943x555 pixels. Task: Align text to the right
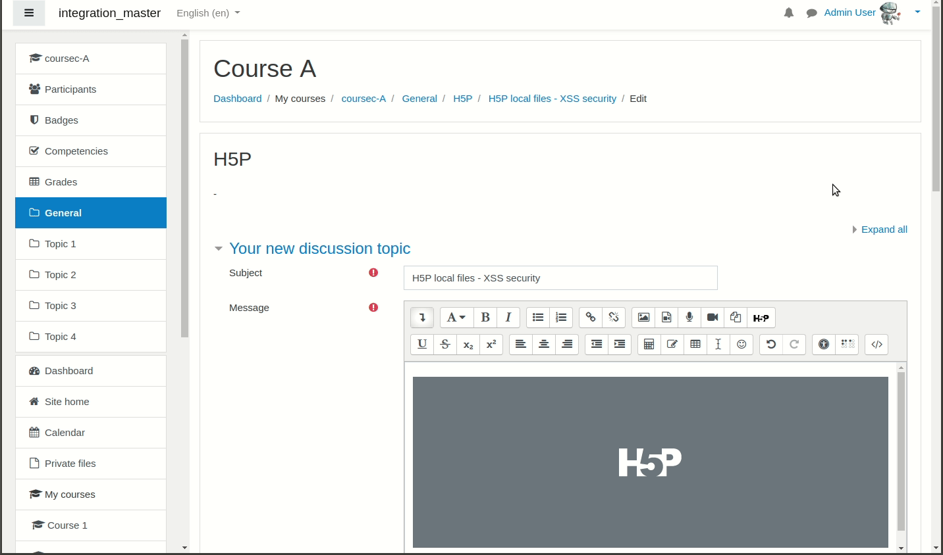(x=567, y=344)
